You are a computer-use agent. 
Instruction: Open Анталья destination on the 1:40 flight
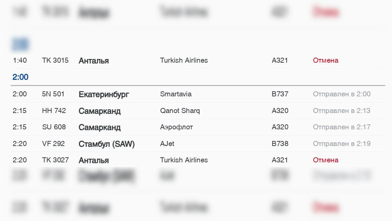[94, 61]
